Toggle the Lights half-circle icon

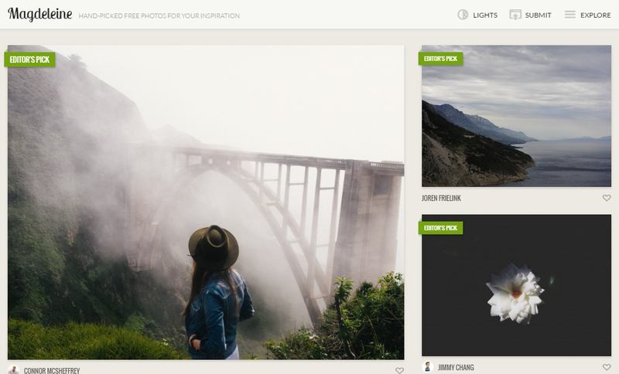463,15
